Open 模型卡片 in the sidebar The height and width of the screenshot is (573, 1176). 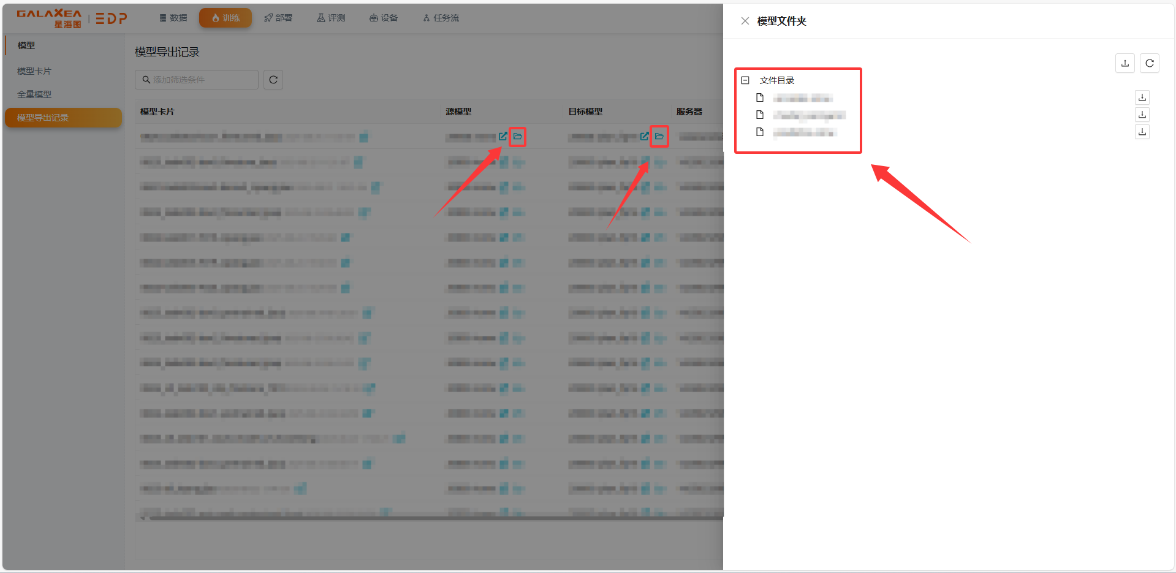click(x=34, y=71)
